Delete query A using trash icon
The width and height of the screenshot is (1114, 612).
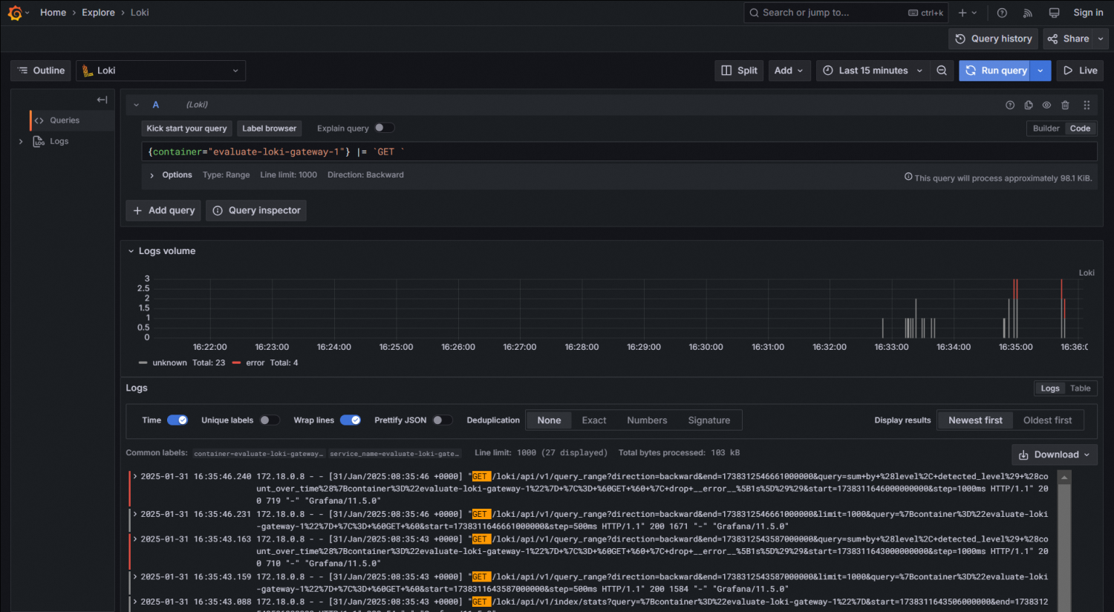pos(1065,105)
